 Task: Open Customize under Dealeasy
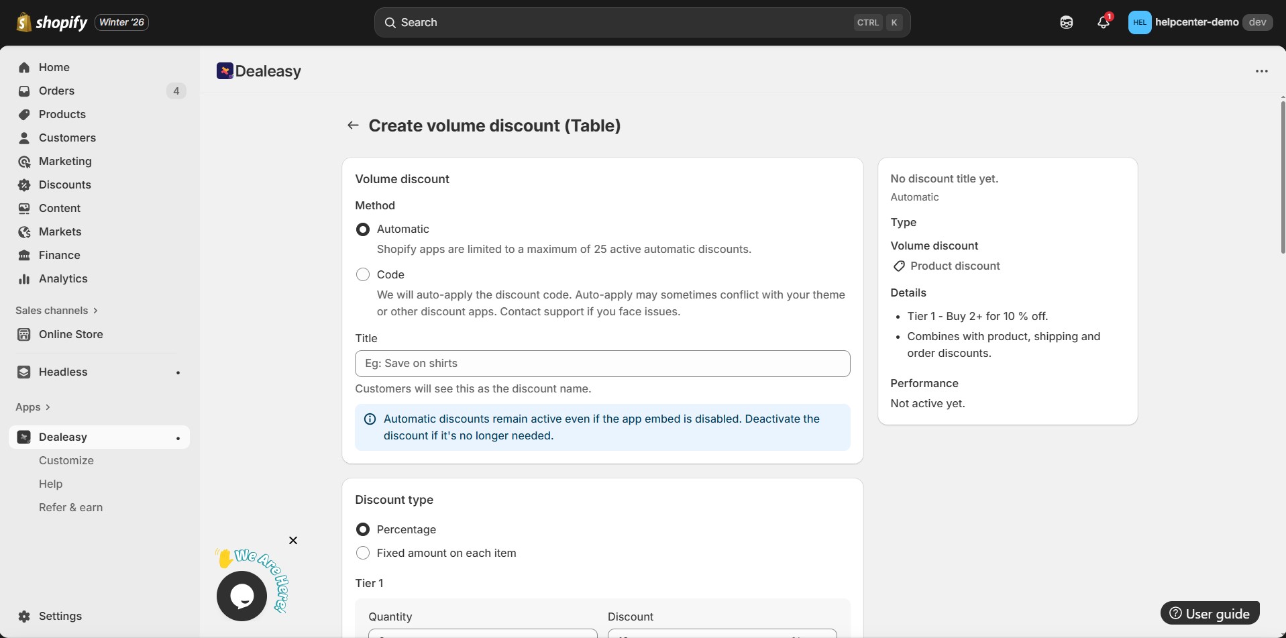point(66,460)
